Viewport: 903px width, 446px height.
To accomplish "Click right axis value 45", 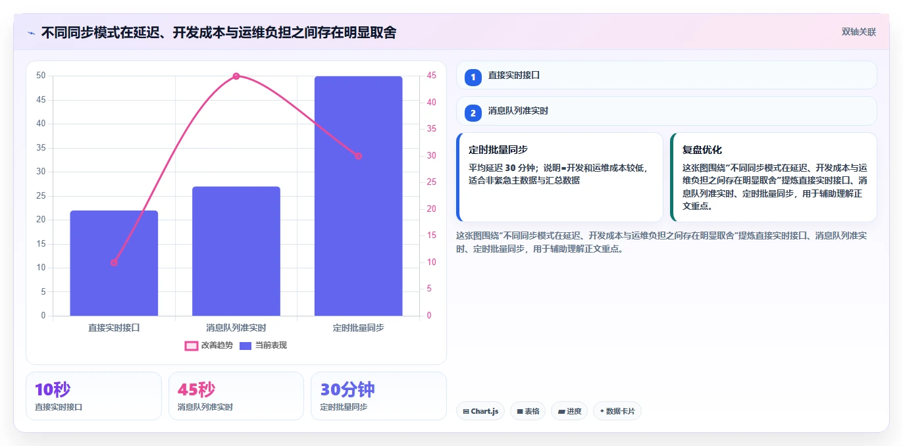I will click(431, 76).
